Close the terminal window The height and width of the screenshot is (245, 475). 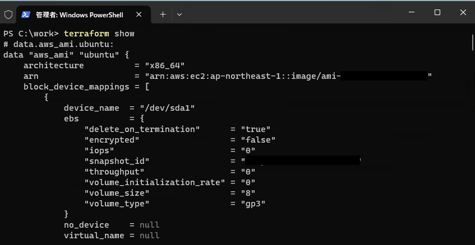click(463, 12)
